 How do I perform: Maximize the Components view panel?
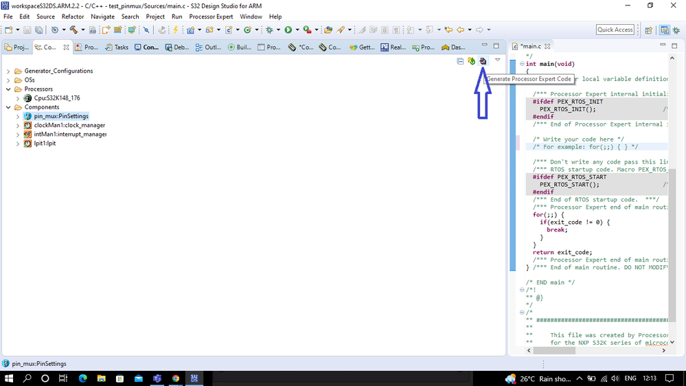coord(496,45)
